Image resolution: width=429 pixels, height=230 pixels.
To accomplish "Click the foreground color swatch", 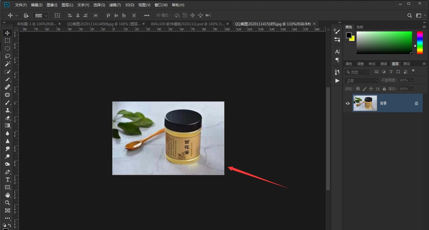I will click(x=349, y=35).
